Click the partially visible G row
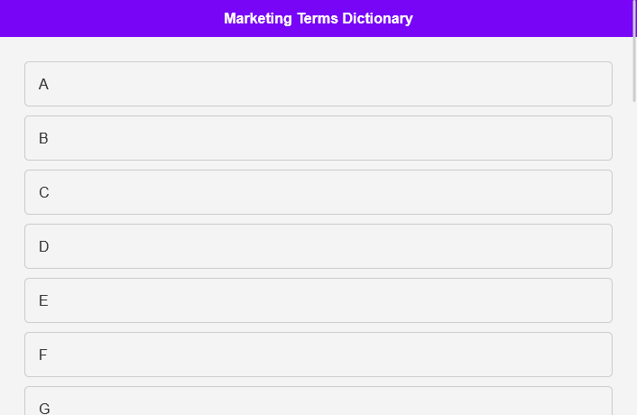The image size is (637, 415). [x=318, y=402]
